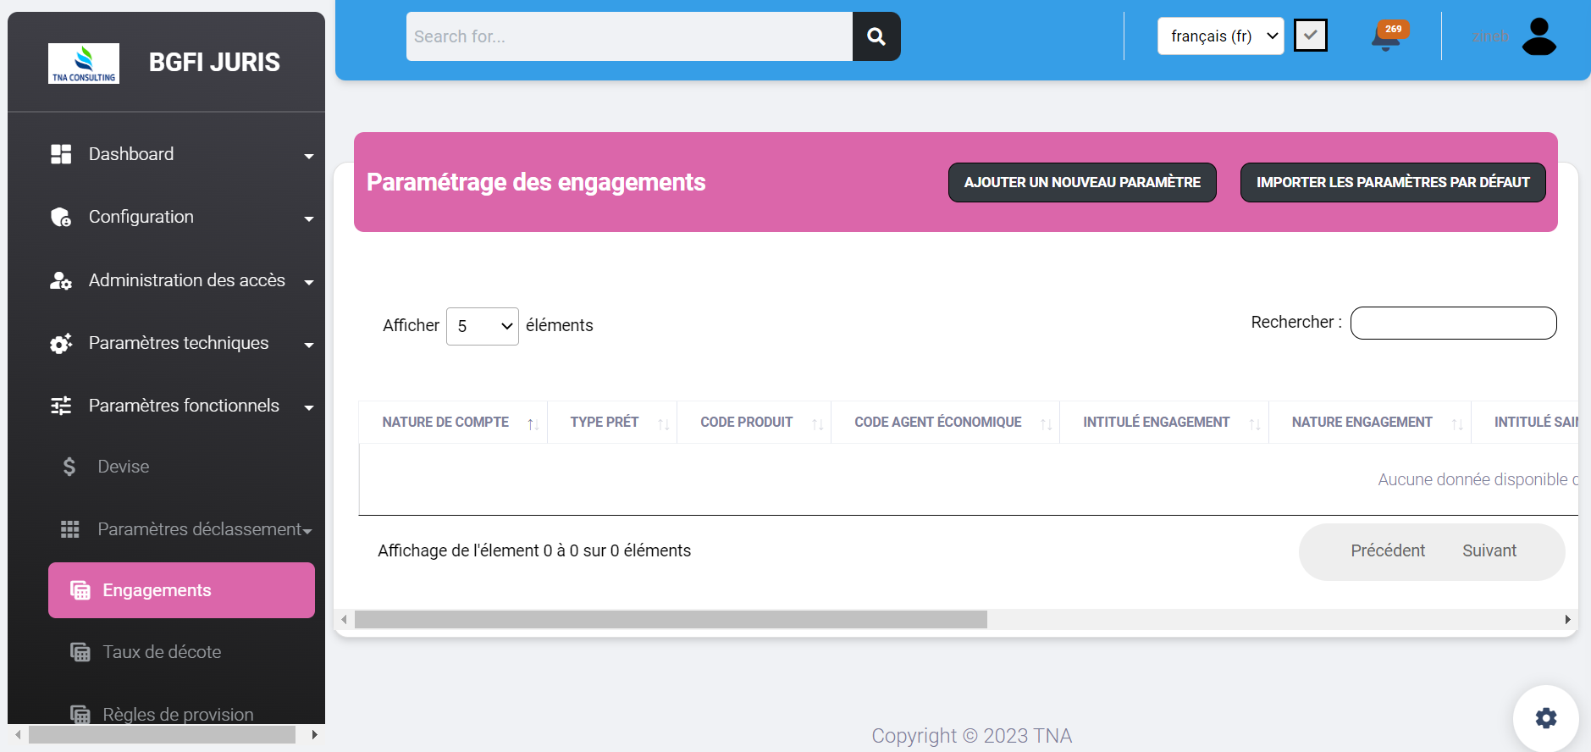Open the user profile avatar icon
The image size is (1591, 752).
tap(1539, 37)
